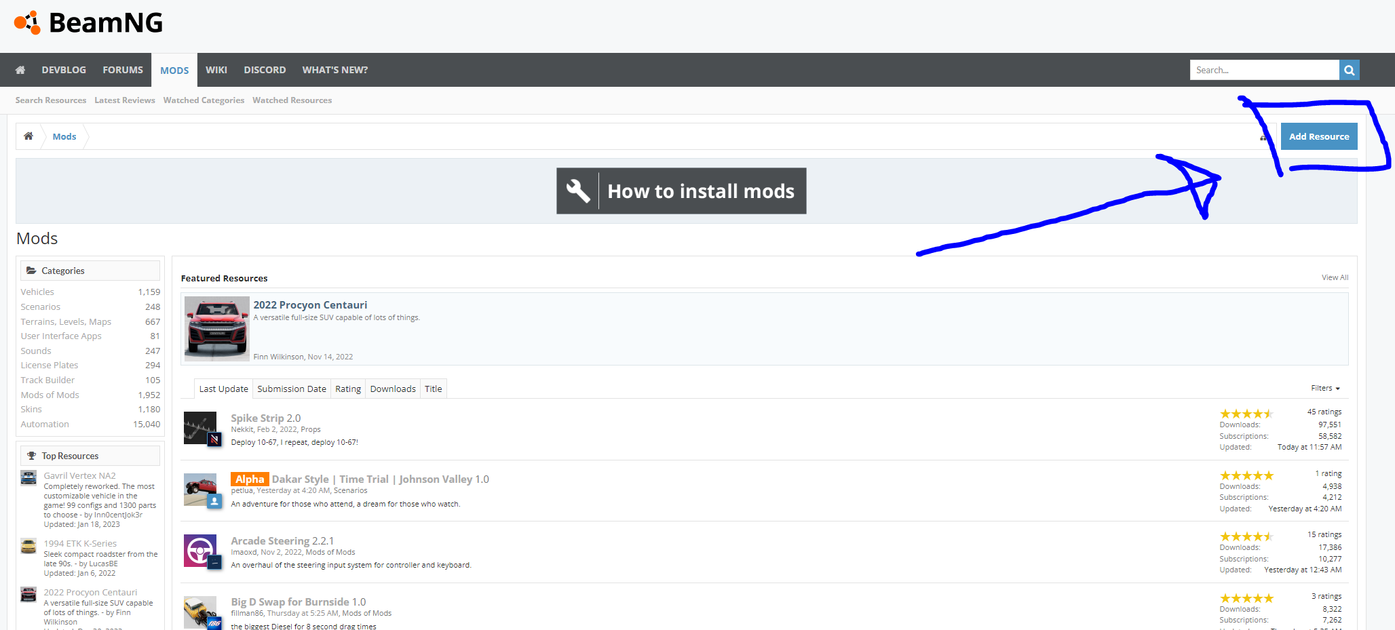This screenshot has height=630, width=1395.
Task: Open Spike Strip thumbnail icon
Action: click(200, 428)
